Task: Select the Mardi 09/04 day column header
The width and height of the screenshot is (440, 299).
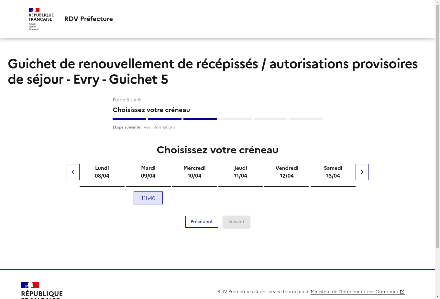Action: [148, 172]
